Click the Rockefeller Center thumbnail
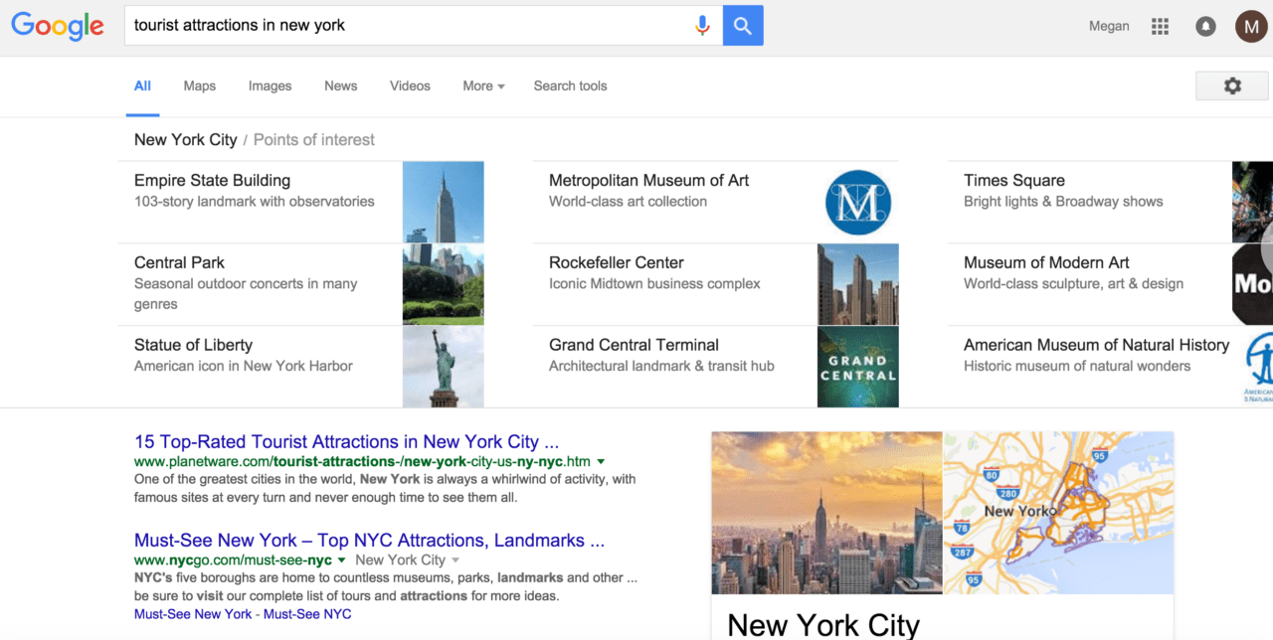 tap(857, 284)
